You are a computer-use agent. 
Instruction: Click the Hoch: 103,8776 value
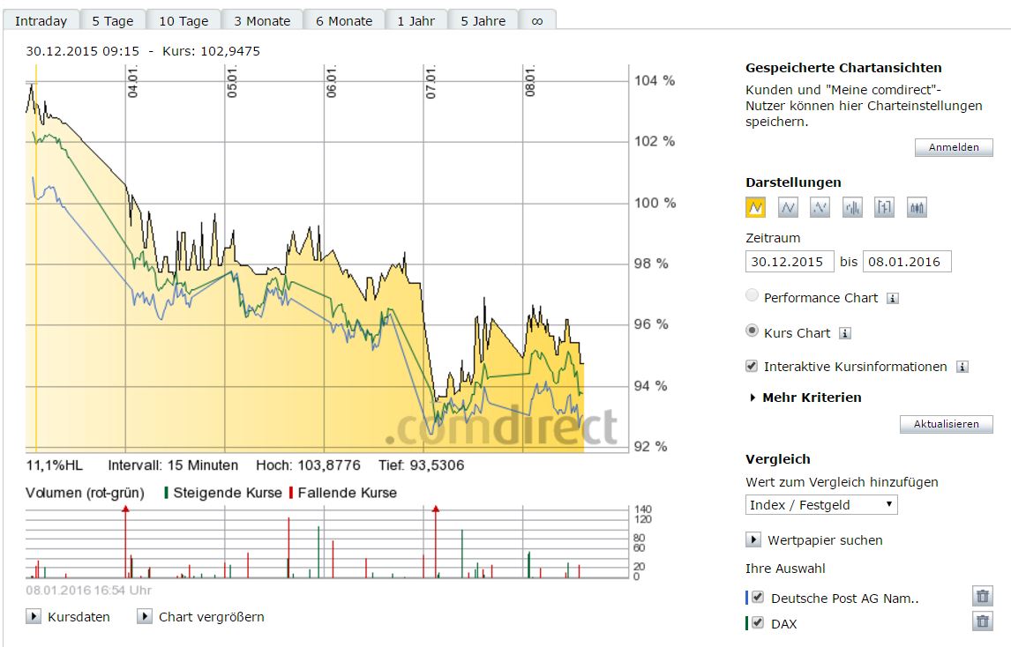(x=308, y=465)
